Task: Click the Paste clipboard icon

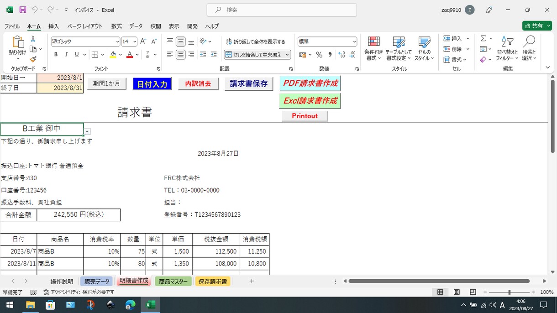Action: click(x=18, y=42)
